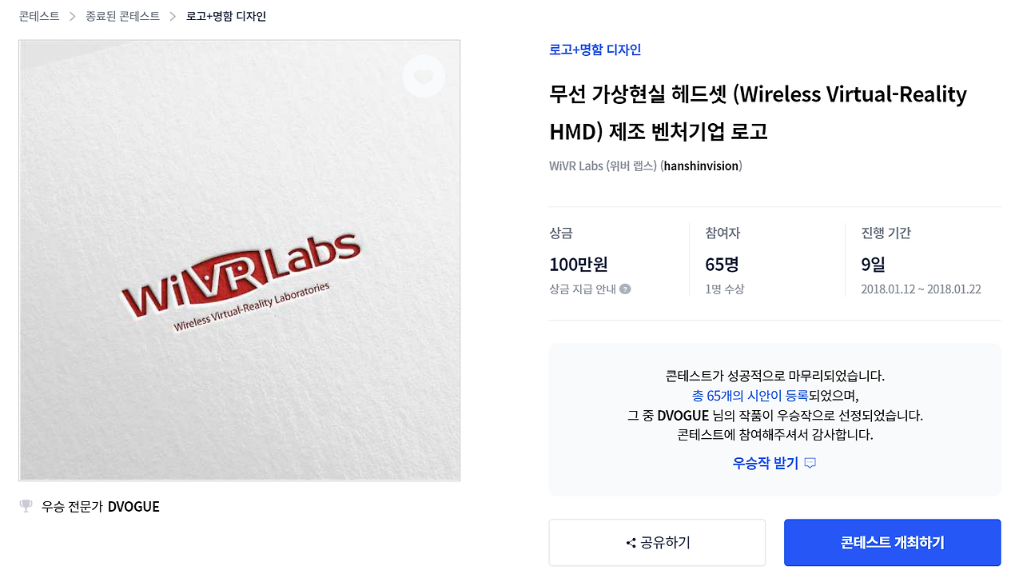The image size is (1023, 582).
Task: Click the comment icon next to 우승작 받기
Action: pyautogui.click(x=810, y=464)
